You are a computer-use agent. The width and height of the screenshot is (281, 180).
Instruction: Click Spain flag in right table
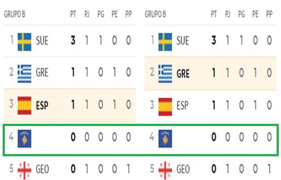(165, 105)
